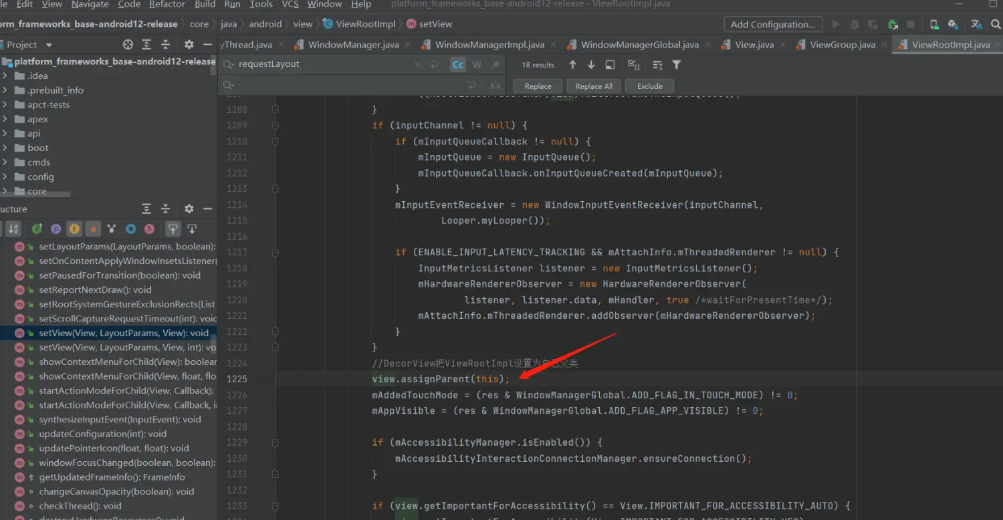Select checkThread() method in Structure list
Screen dimensions: 1003x520
[80, 506]
